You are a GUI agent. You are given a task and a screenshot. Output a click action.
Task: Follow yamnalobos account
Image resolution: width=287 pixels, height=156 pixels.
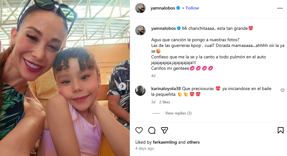[192, 8]
